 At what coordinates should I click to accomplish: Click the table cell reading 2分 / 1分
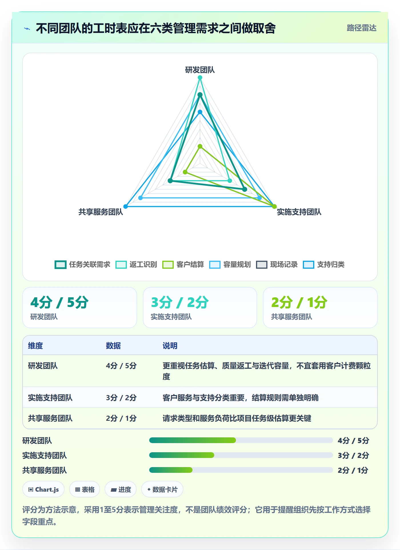[x=121, y=418]
